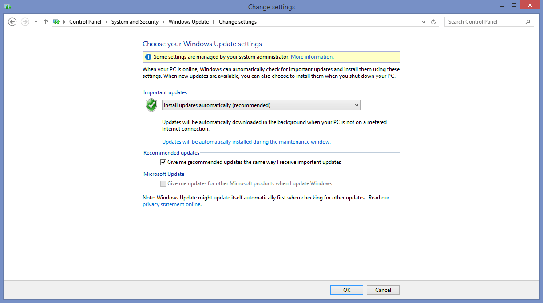The width and height of the screenshot is (543, 303).
Task: Go to Windows Update breadcrumb
Action: (189, 21)
